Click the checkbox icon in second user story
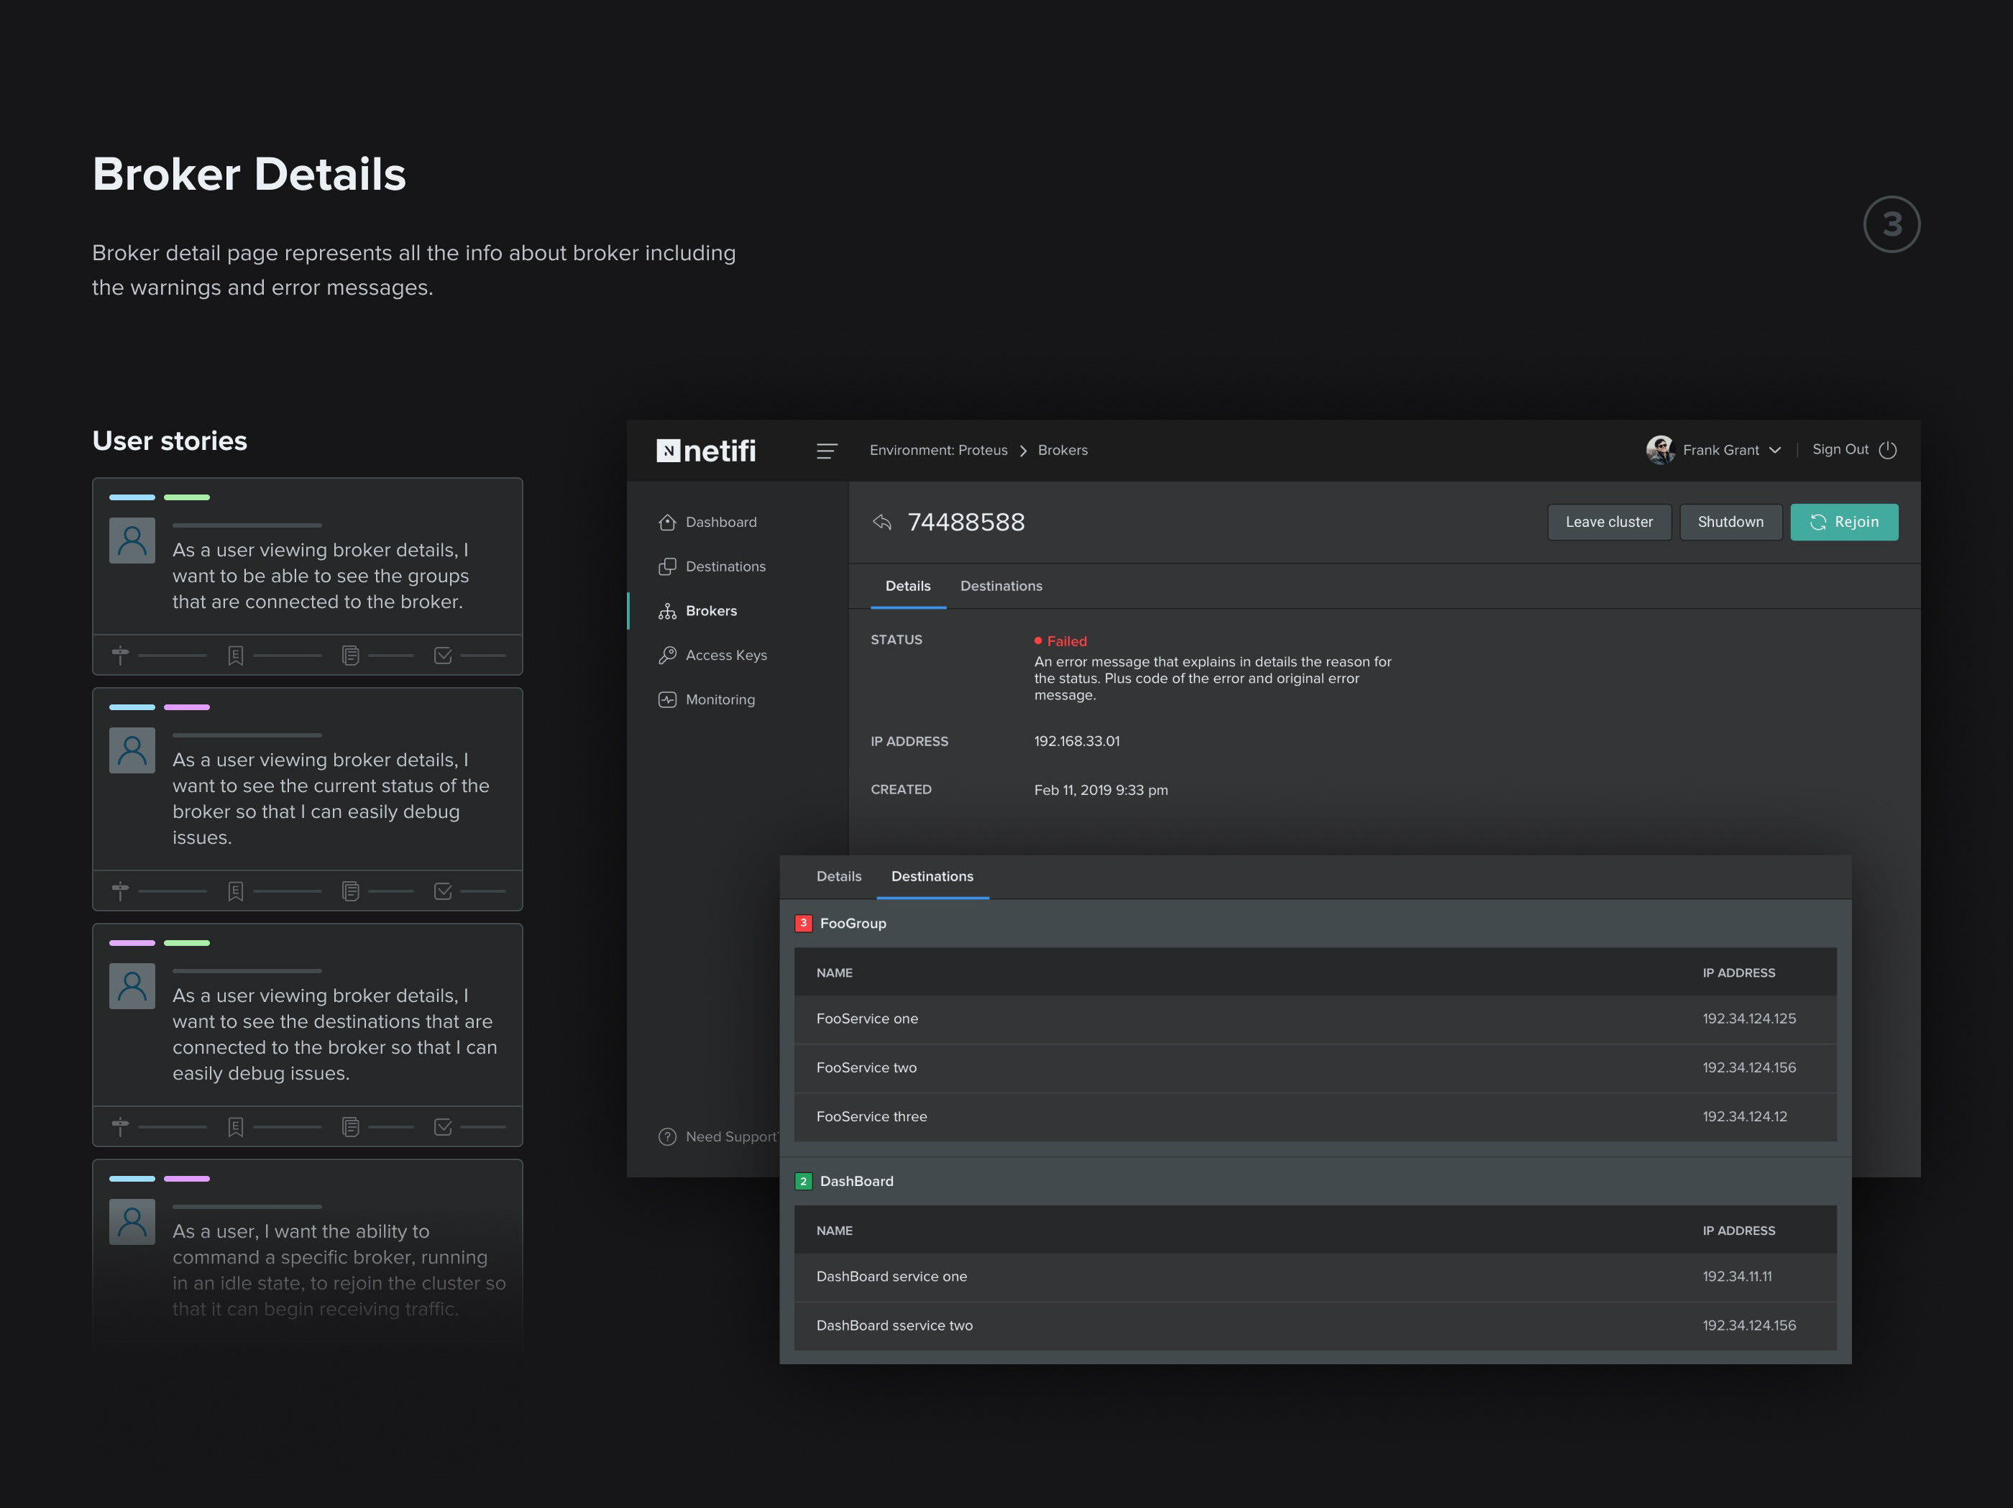This screenshot has height=1508, width=2013. click(x=443, y=891)
